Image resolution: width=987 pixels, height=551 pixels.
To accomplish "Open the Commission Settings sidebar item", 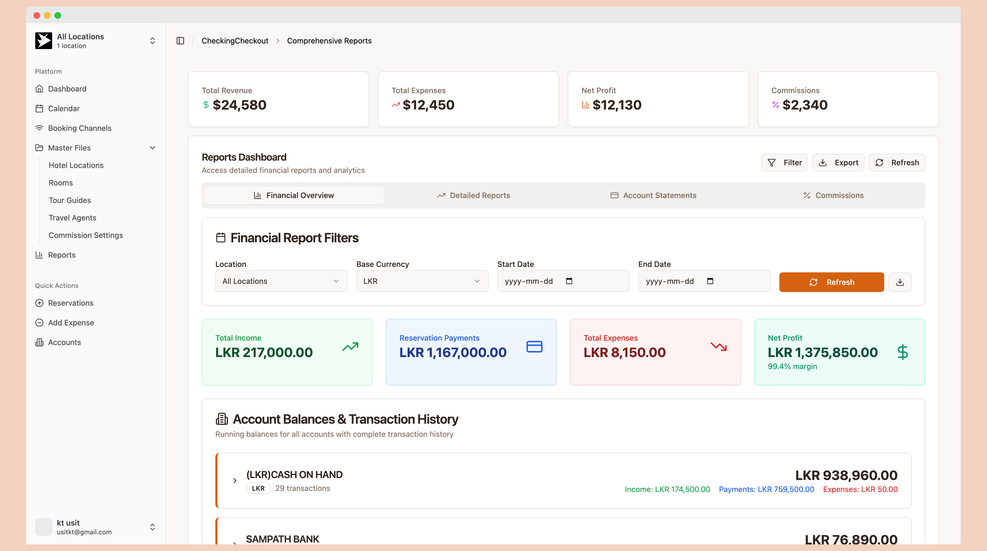I will click(86, 235).
